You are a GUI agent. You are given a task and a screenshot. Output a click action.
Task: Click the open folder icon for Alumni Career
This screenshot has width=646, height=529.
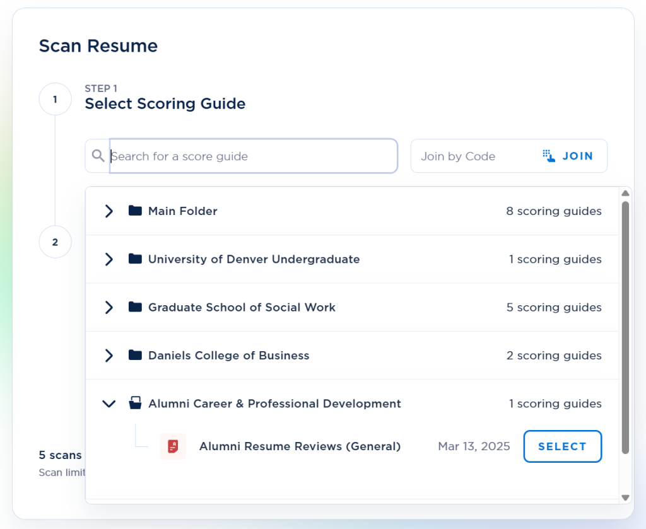pos(135,403)
